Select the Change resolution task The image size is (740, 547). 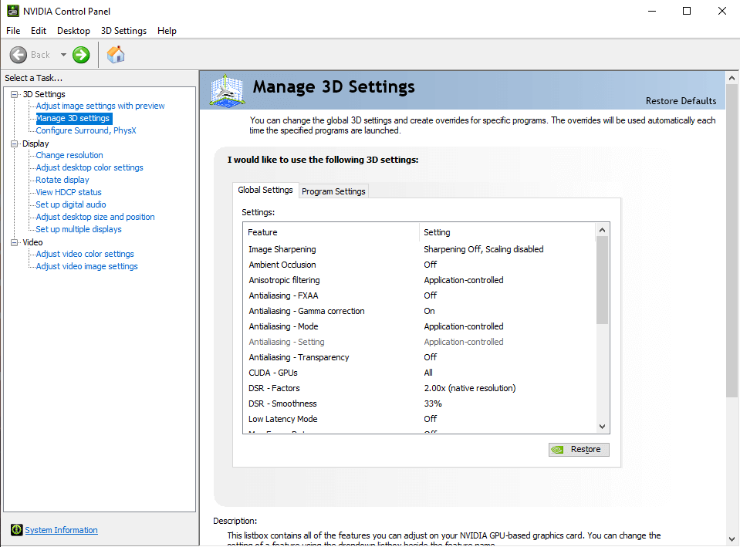click(x=69, y=155)
